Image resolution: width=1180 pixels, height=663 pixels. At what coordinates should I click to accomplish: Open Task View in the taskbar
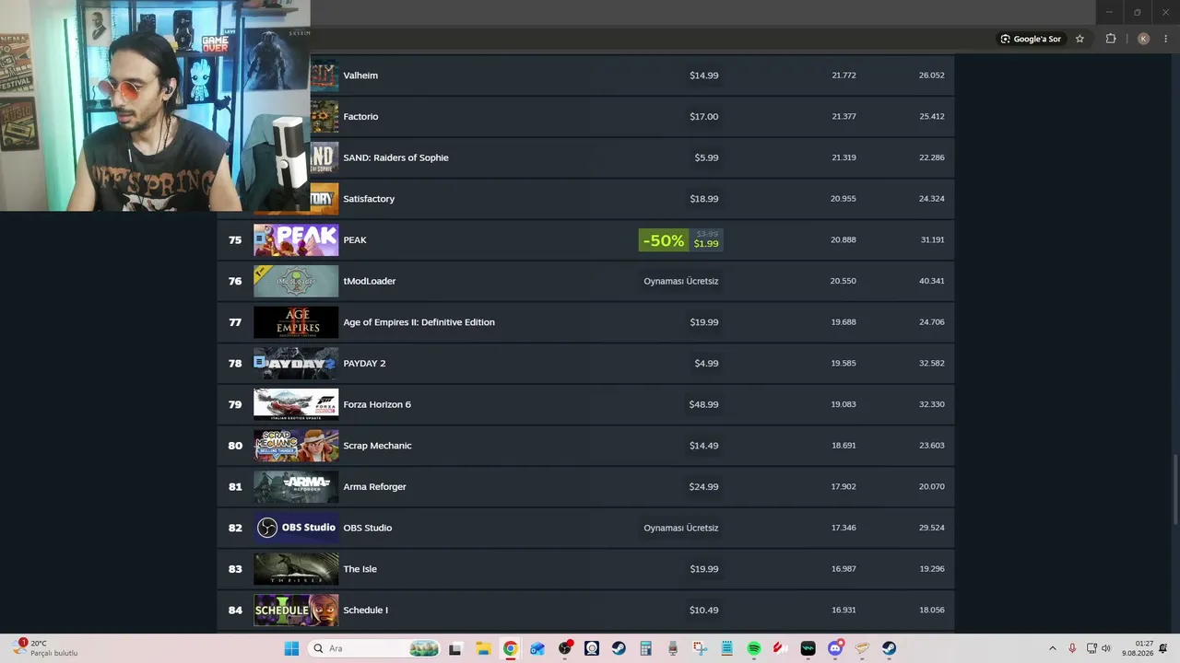pos(454,648)
